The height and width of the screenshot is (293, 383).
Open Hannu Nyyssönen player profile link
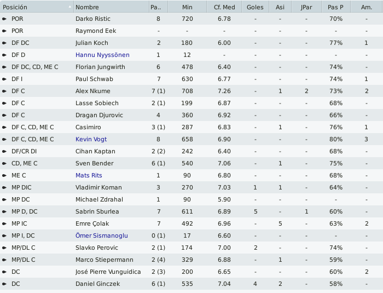102,55
